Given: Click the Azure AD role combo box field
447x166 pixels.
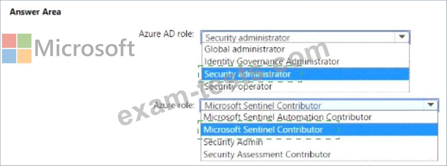Looking at the screenshot, I should tap(298, 37).
